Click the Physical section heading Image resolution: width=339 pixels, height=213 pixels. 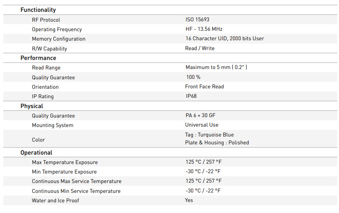click(32, 106)
